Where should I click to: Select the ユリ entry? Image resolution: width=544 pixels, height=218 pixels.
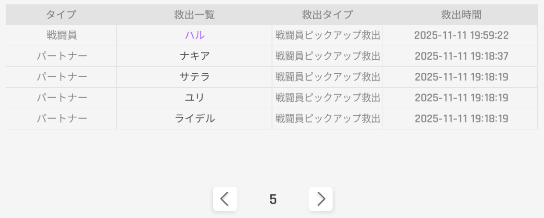pos(194,98)
